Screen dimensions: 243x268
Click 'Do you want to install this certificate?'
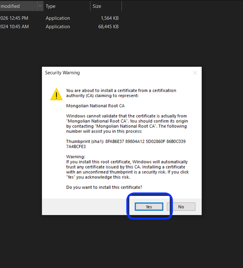pyautogui.click(x=104, y=187)
